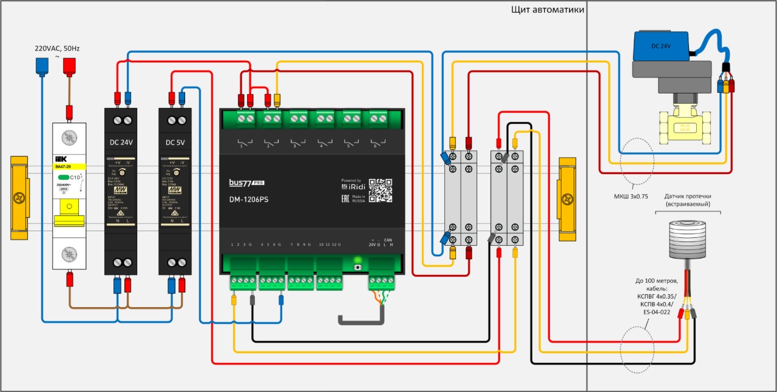Click the "(встраиваемый)" text
The width and height of the screenshot is (777, 392).
pos(688,204)
